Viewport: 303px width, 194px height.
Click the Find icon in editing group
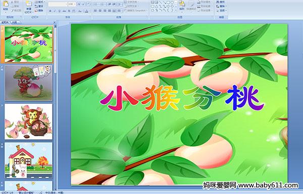pyautogui.click(x=221, y=2)
